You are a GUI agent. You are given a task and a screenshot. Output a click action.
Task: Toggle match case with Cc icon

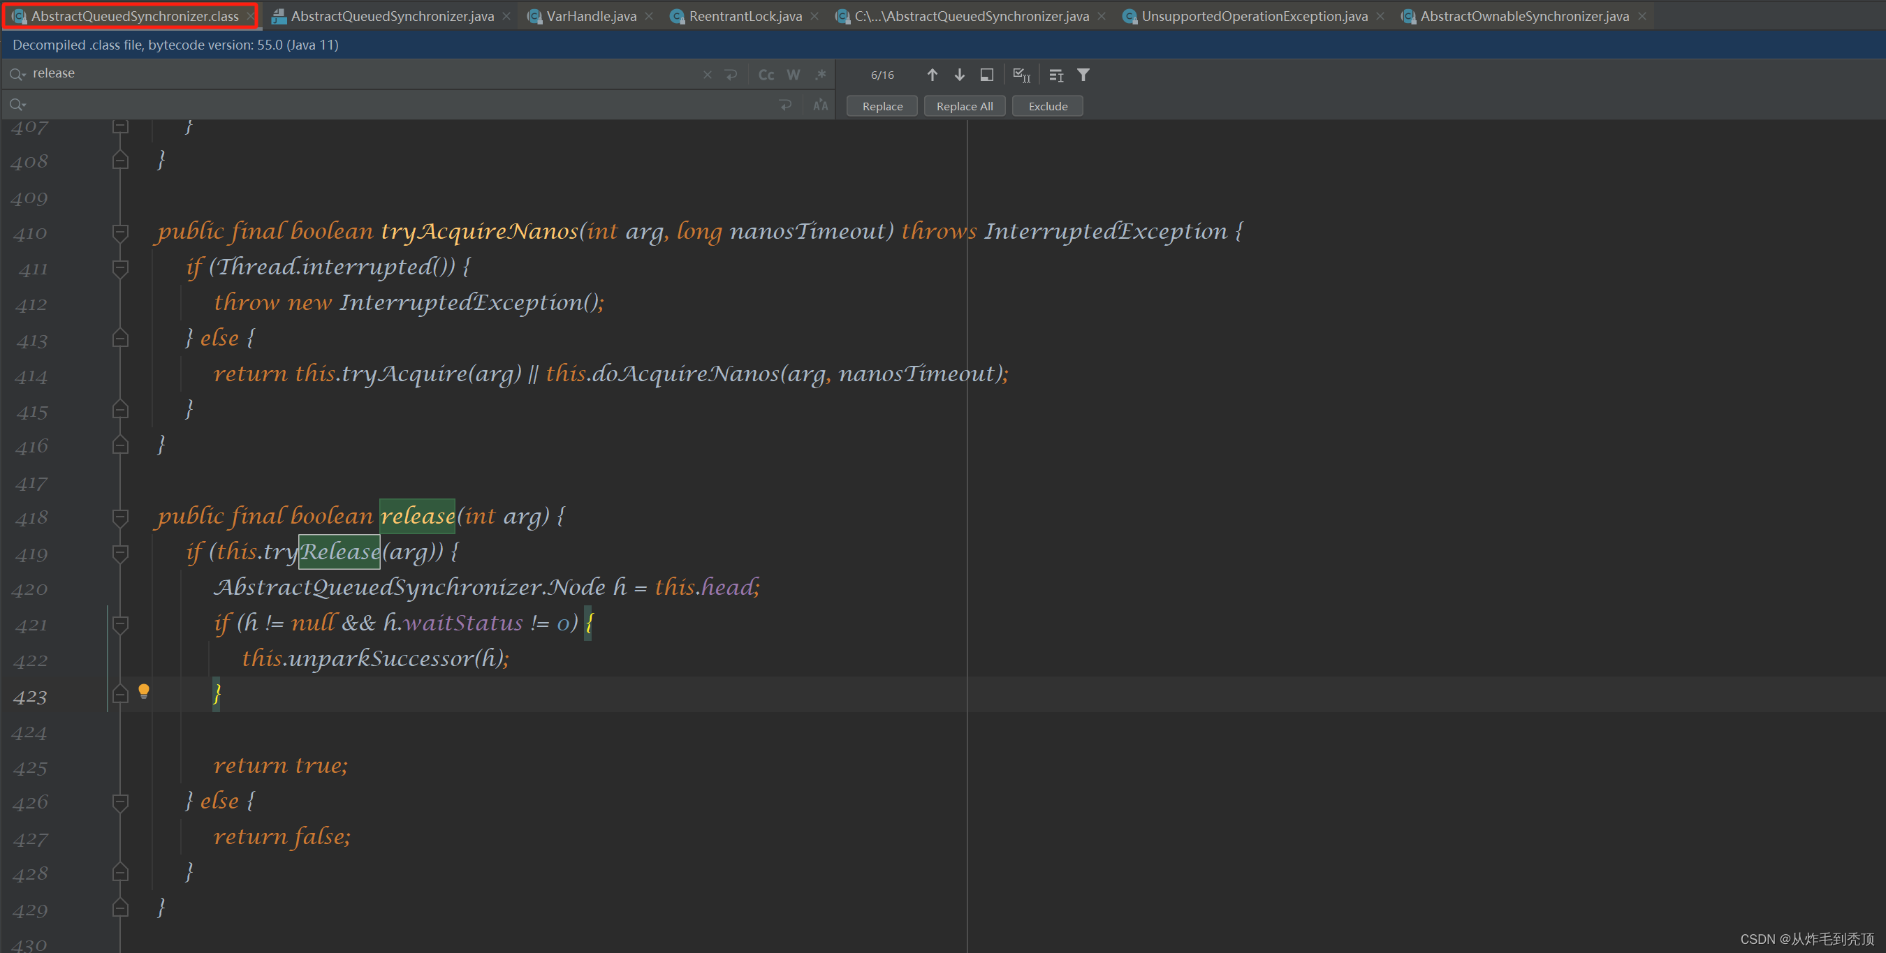point(766,75)
